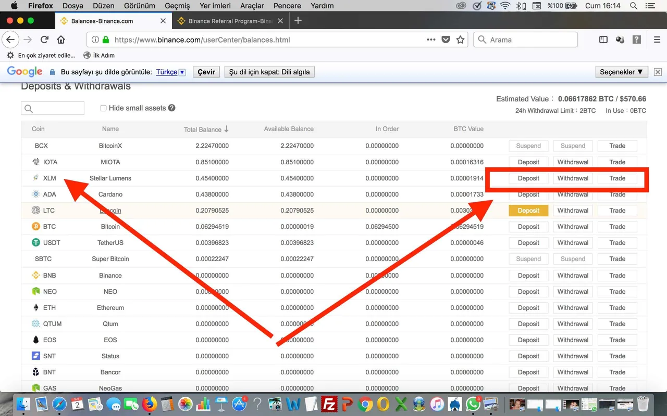Click the highlighted LTC Deposit button
This screenshot has height=416, width=667.
coord(528,211)
